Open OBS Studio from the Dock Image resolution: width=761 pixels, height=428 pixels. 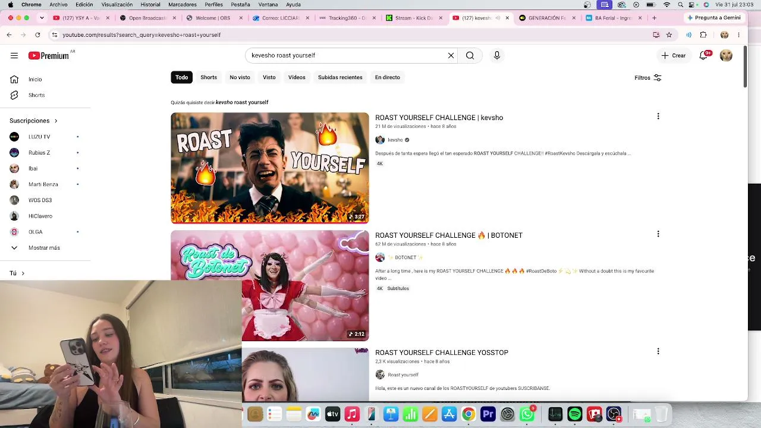(614, 414)
